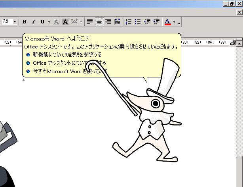Turn on bulleted list
Screen dimensions: 243x187
click(138, 22)
